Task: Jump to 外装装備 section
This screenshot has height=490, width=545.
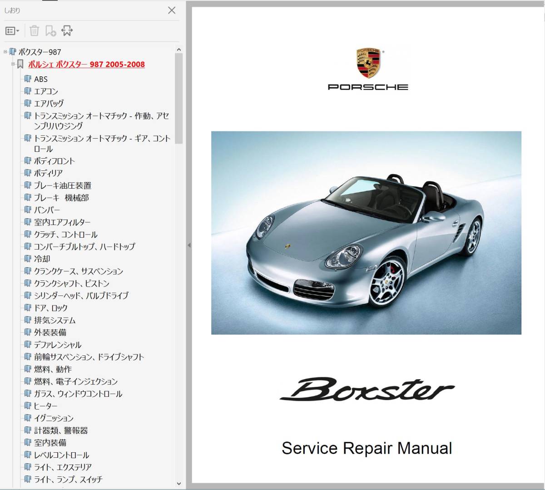Action: [50, 333]
